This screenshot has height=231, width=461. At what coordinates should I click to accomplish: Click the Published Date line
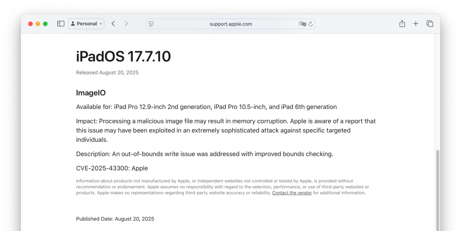pos(115,218)
